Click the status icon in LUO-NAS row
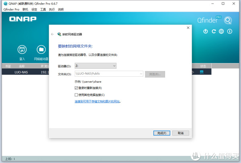The height and width of the screenshot is (163, 241). [202, 72]
